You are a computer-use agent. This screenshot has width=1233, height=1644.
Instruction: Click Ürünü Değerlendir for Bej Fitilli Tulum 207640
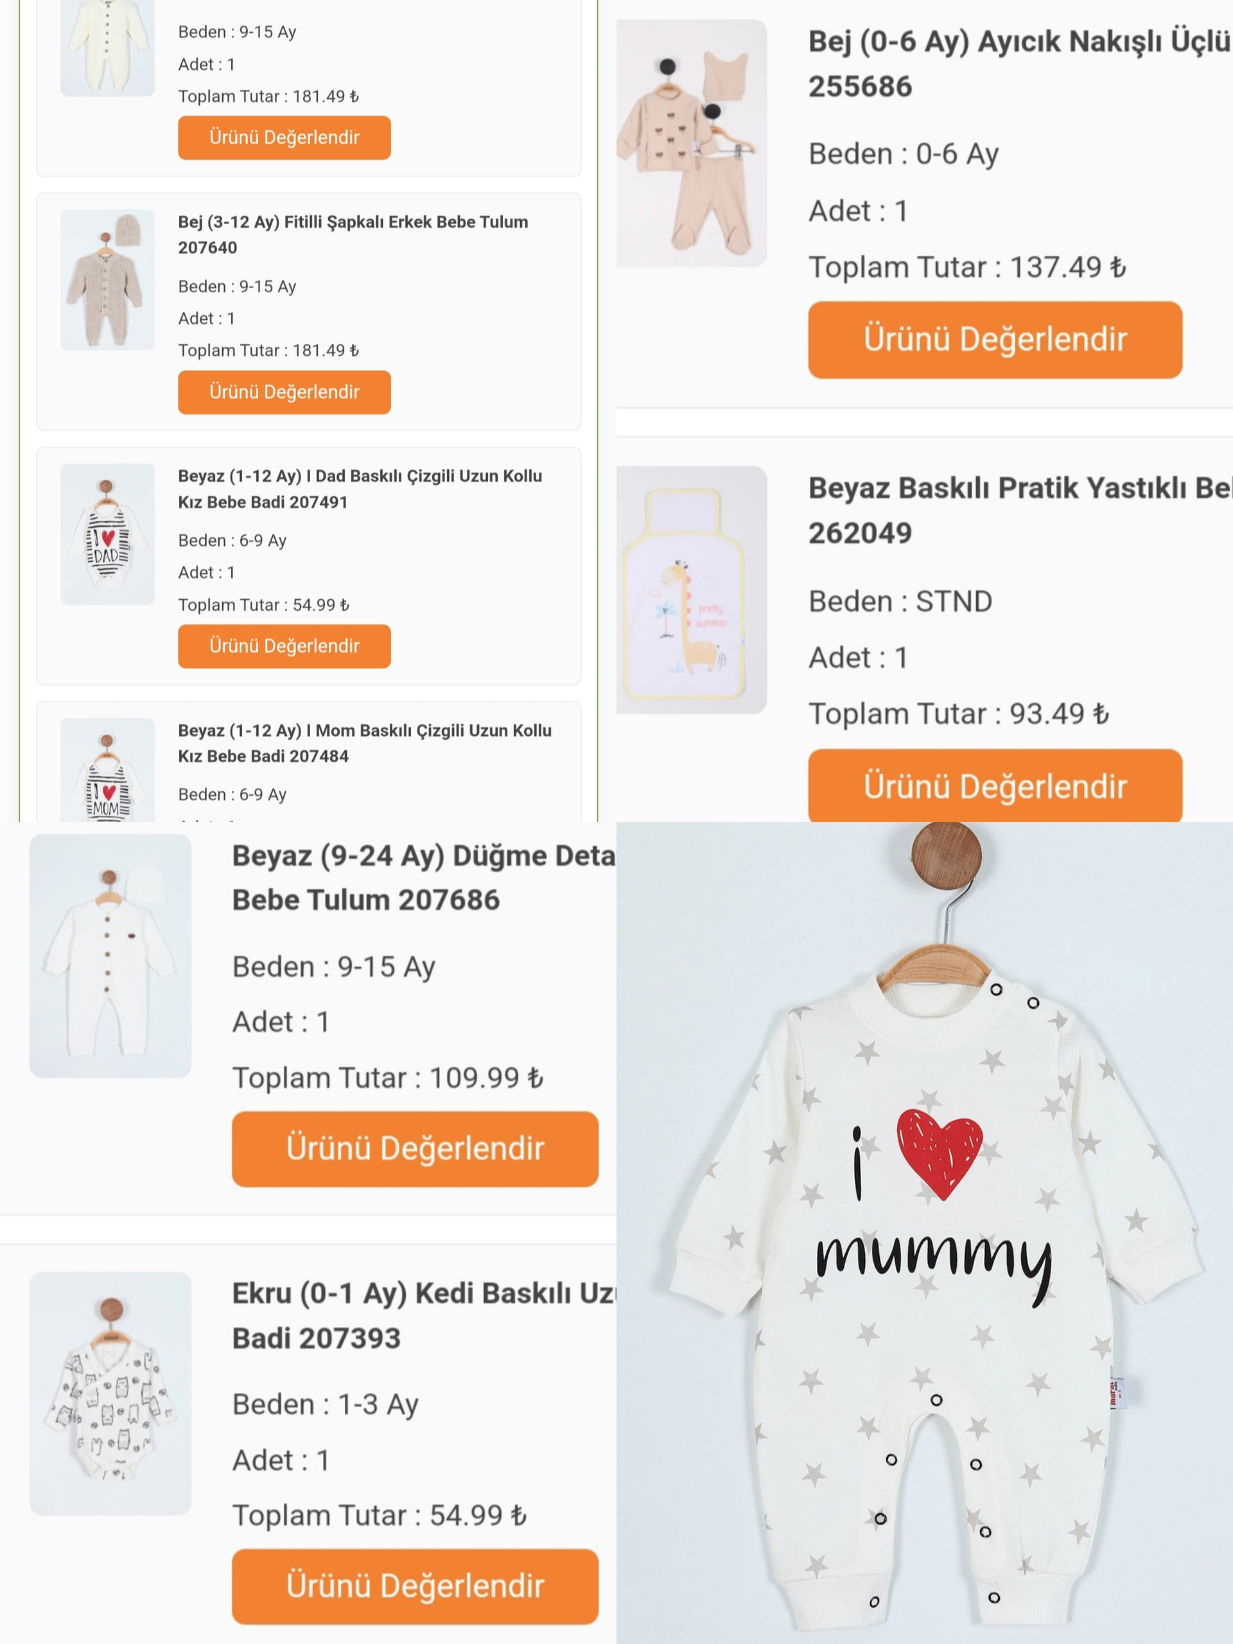(284, 392)
